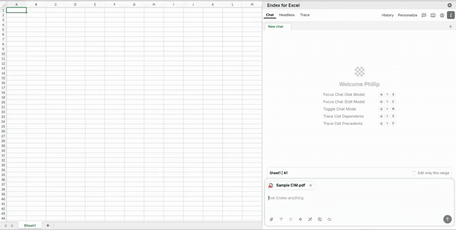Click the select-all corner of the grid

click(x=3, y=4)
